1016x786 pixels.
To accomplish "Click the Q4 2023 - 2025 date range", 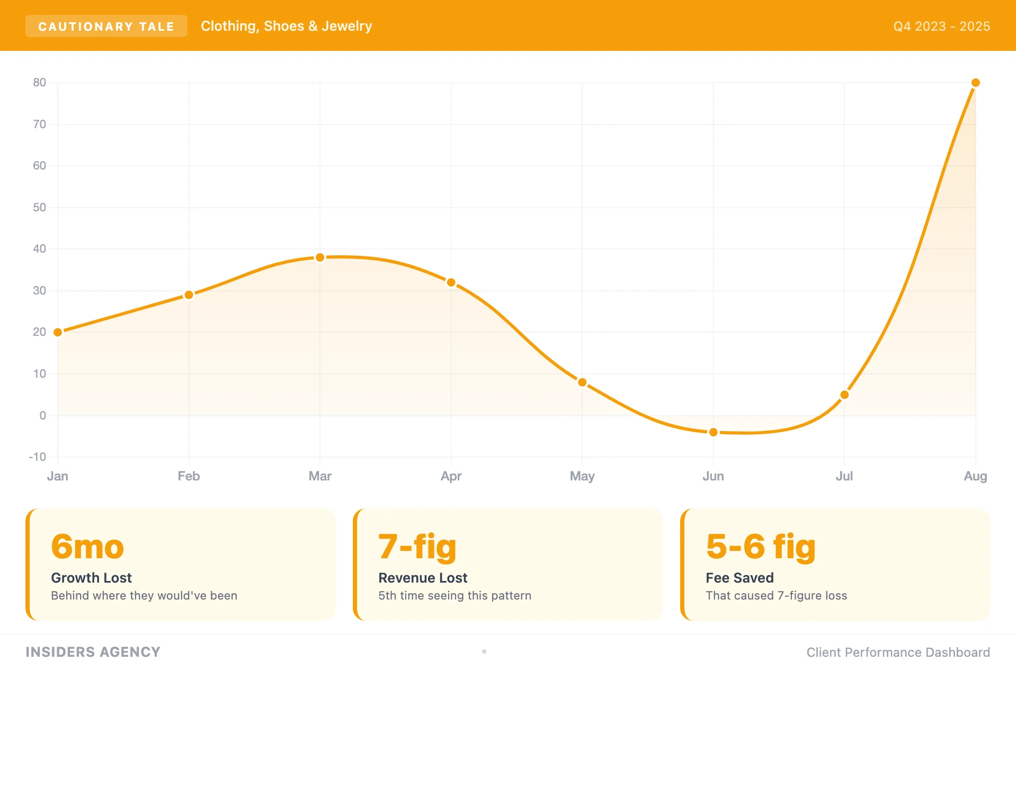I will click(941, 26).
